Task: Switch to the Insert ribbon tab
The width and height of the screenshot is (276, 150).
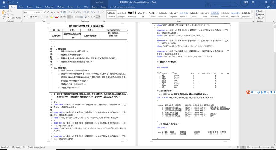Action: coord(21,7)
